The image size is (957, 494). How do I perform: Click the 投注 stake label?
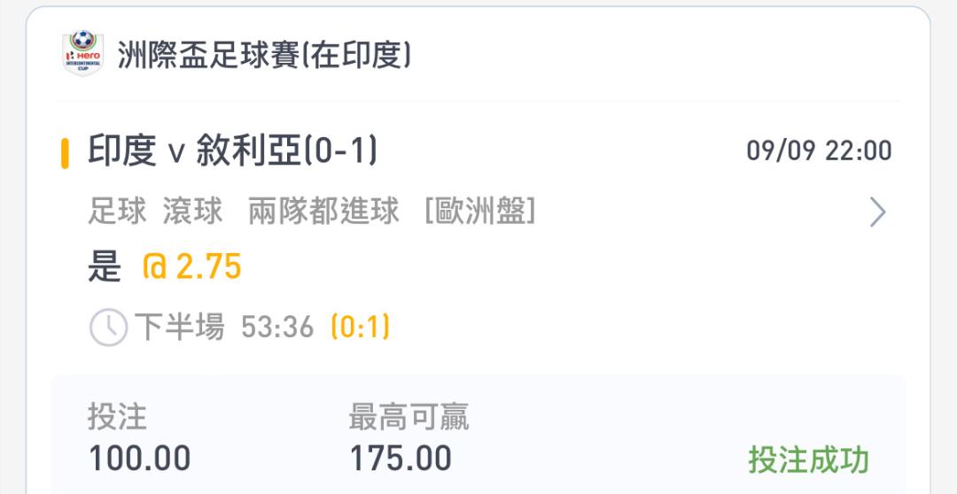[x=117, y=416]
